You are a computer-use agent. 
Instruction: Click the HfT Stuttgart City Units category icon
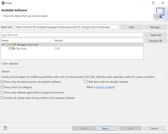(x=10, y=45)
